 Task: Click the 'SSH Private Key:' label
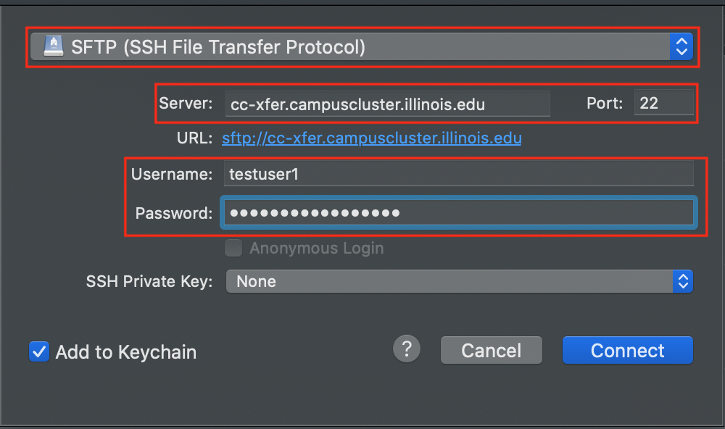click(149, 281)
